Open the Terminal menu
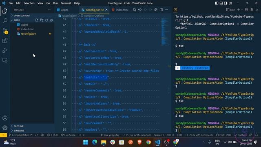Viewport: 261px width, 147px height. coord(66,3)
